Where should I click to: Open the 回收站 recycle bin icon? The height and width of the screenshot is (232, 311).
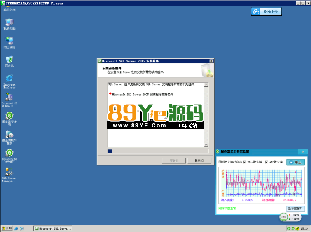click(x=9, y=62)
